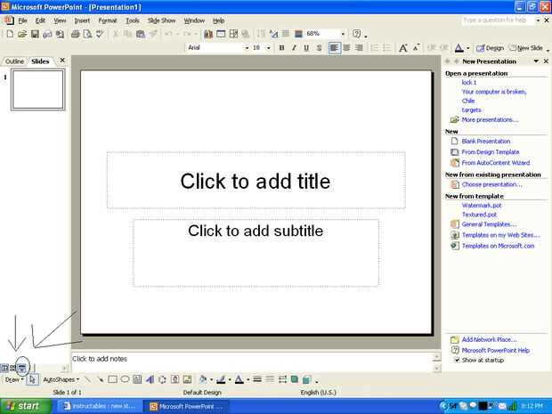
Task: Click the Design toolbar button
Action: click(490, 48)
